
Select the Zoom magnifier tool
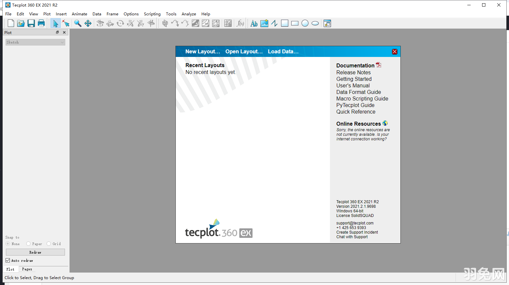pyautogui.click(x=78, y=23)
